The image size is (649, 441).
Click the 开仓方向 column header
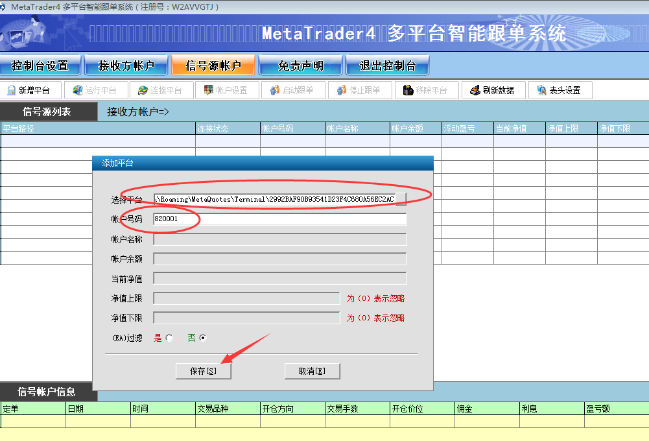point(292,409)
